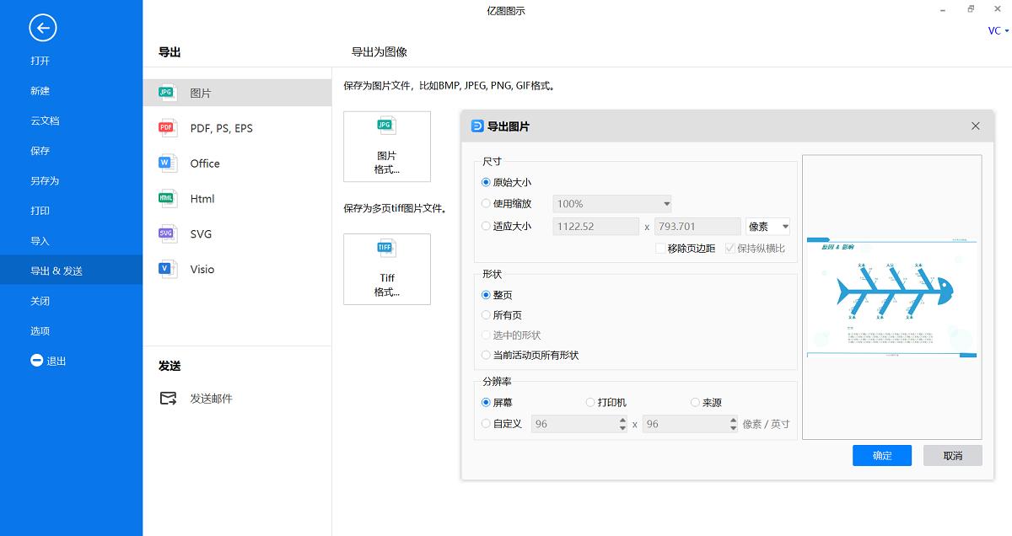
Task: Select the 使用缩放 radio button
Action: (x=486, y=204)
